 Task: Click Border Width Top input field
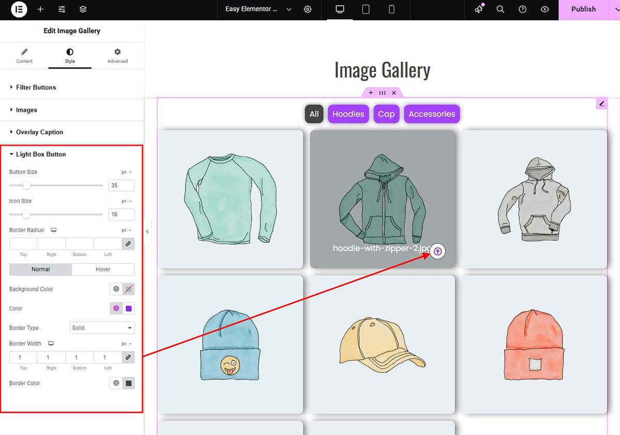[x=23, y=357]
